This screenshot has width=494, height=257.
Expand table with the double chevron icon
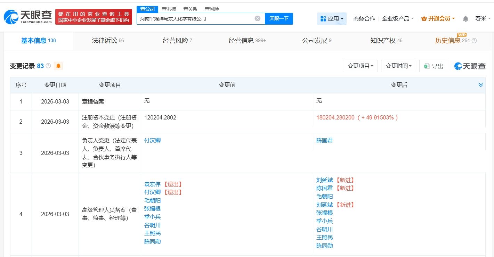point(481,85)
